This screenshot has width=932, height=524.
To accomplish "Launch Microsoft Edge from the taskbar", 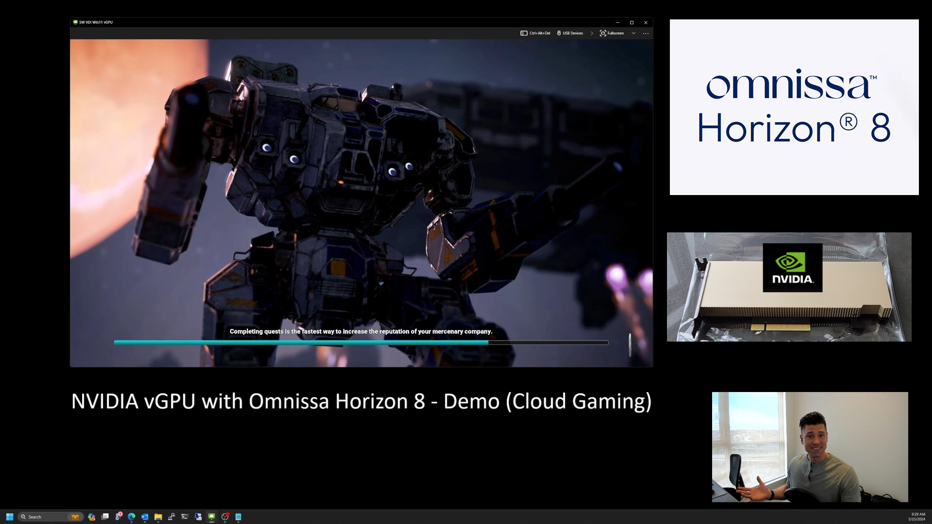I will click(131, 517).
